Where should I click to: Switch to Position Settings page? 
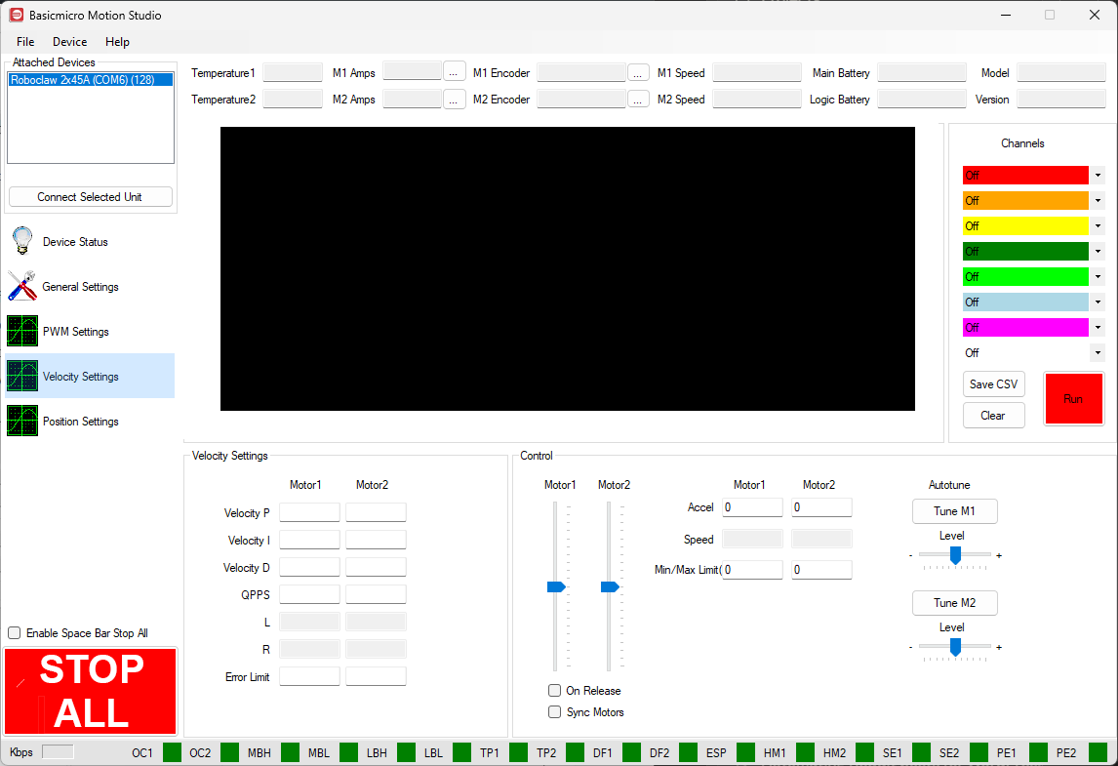90,421
